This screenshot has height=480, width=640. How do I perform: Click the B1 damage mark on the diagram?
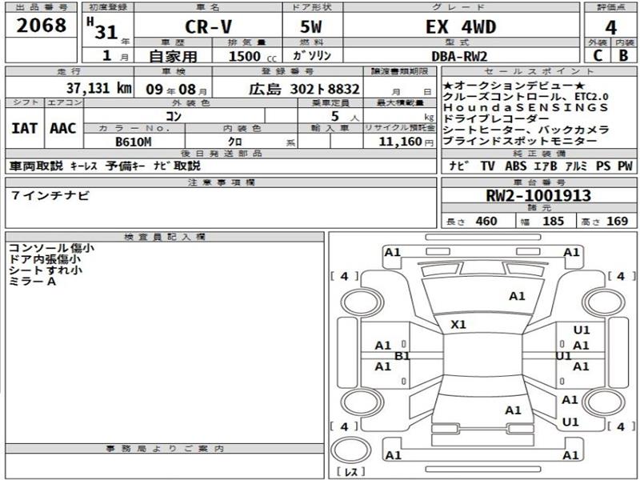pos(402,355)
